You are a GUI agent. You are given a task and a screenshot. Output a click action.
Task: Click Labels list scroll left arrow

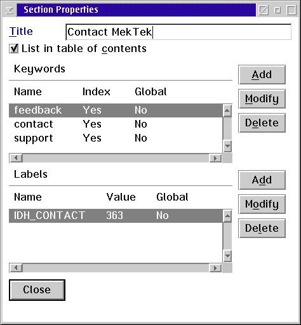point(16,268)
